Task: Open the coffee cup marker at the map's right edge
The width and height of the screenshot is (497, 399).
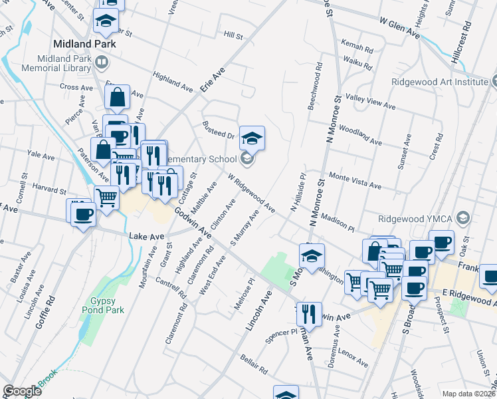Action: [x=490, y=277]
